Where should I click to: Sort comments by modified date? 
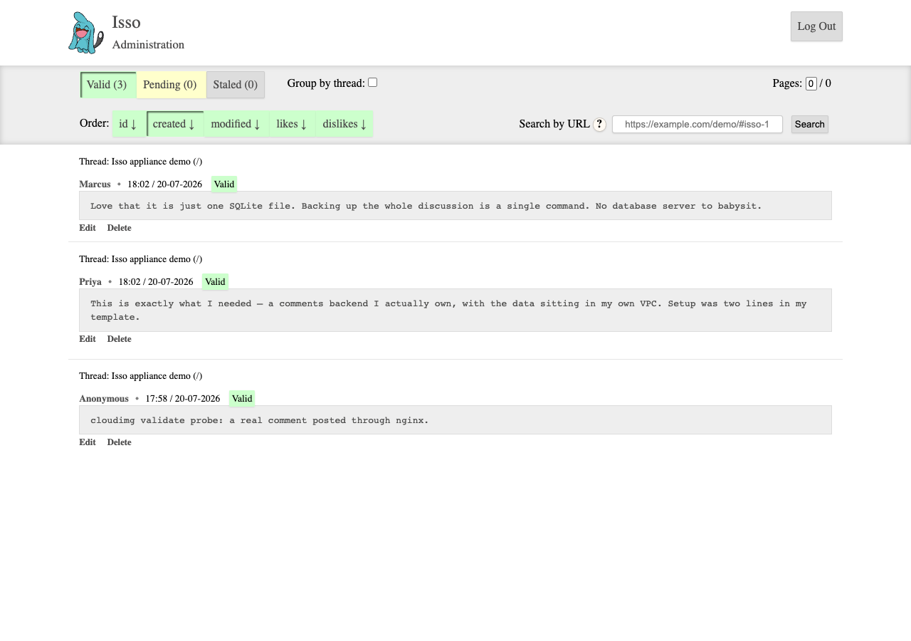[x=236, y=124]
